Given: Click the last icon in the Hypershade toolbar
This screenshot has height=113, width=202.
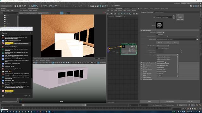Looking at the screenshot, I should (137, 13).
